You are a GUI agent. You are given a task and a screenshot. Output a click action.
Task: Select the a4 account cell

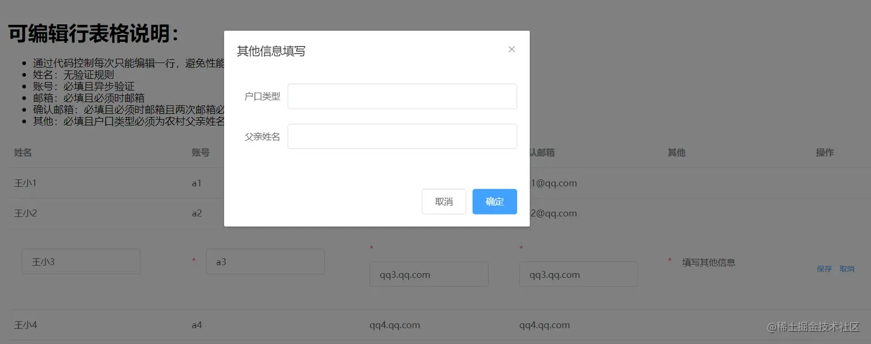[x=197, y=324]
